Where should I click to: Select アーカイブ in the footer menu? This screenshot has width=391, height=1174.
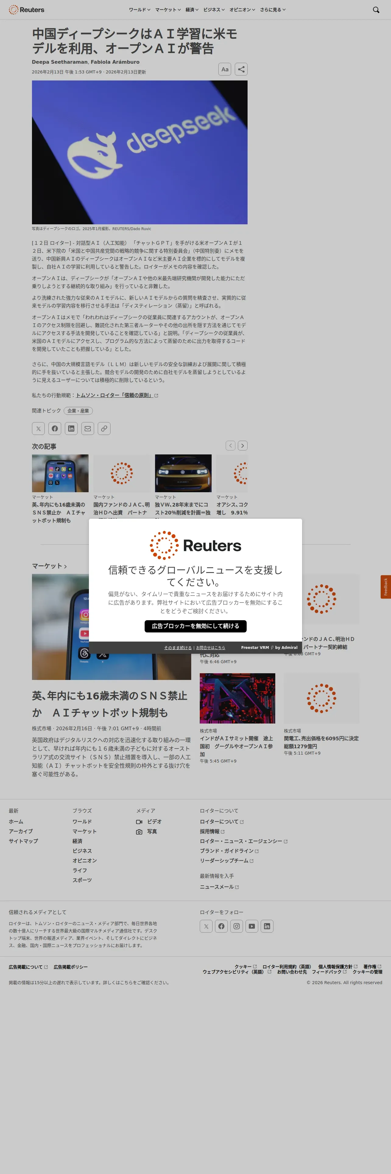[x=20, y=831]
